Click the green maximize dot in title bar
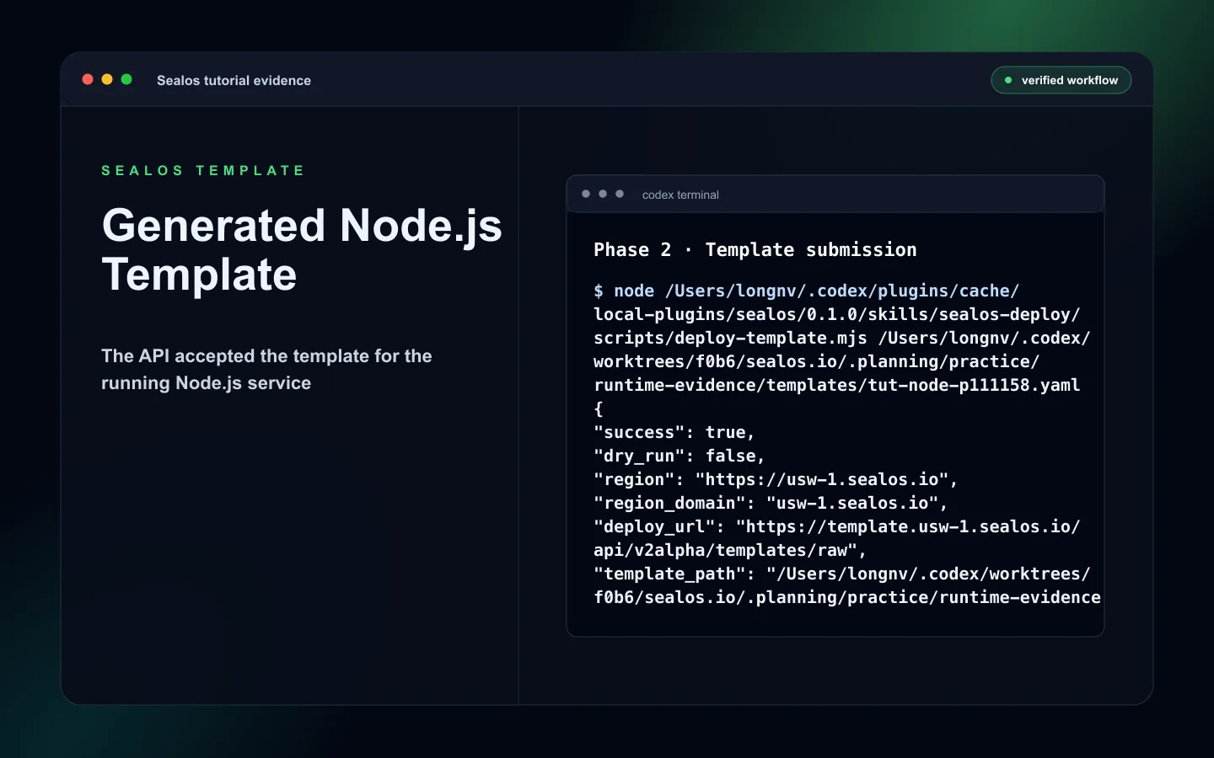 126,79
